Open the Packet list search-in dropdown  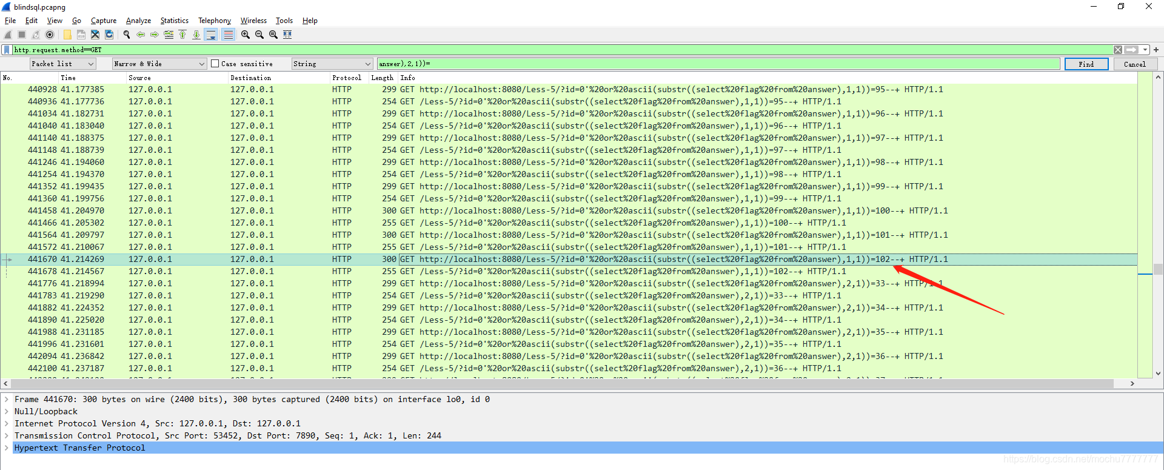coord(63,64)
